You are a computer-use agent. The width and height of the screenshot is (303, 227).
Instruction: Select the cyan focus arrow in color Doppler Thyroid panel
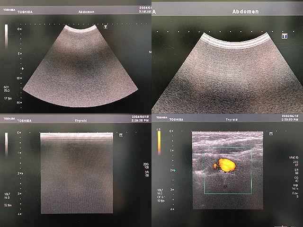[175, 170]
